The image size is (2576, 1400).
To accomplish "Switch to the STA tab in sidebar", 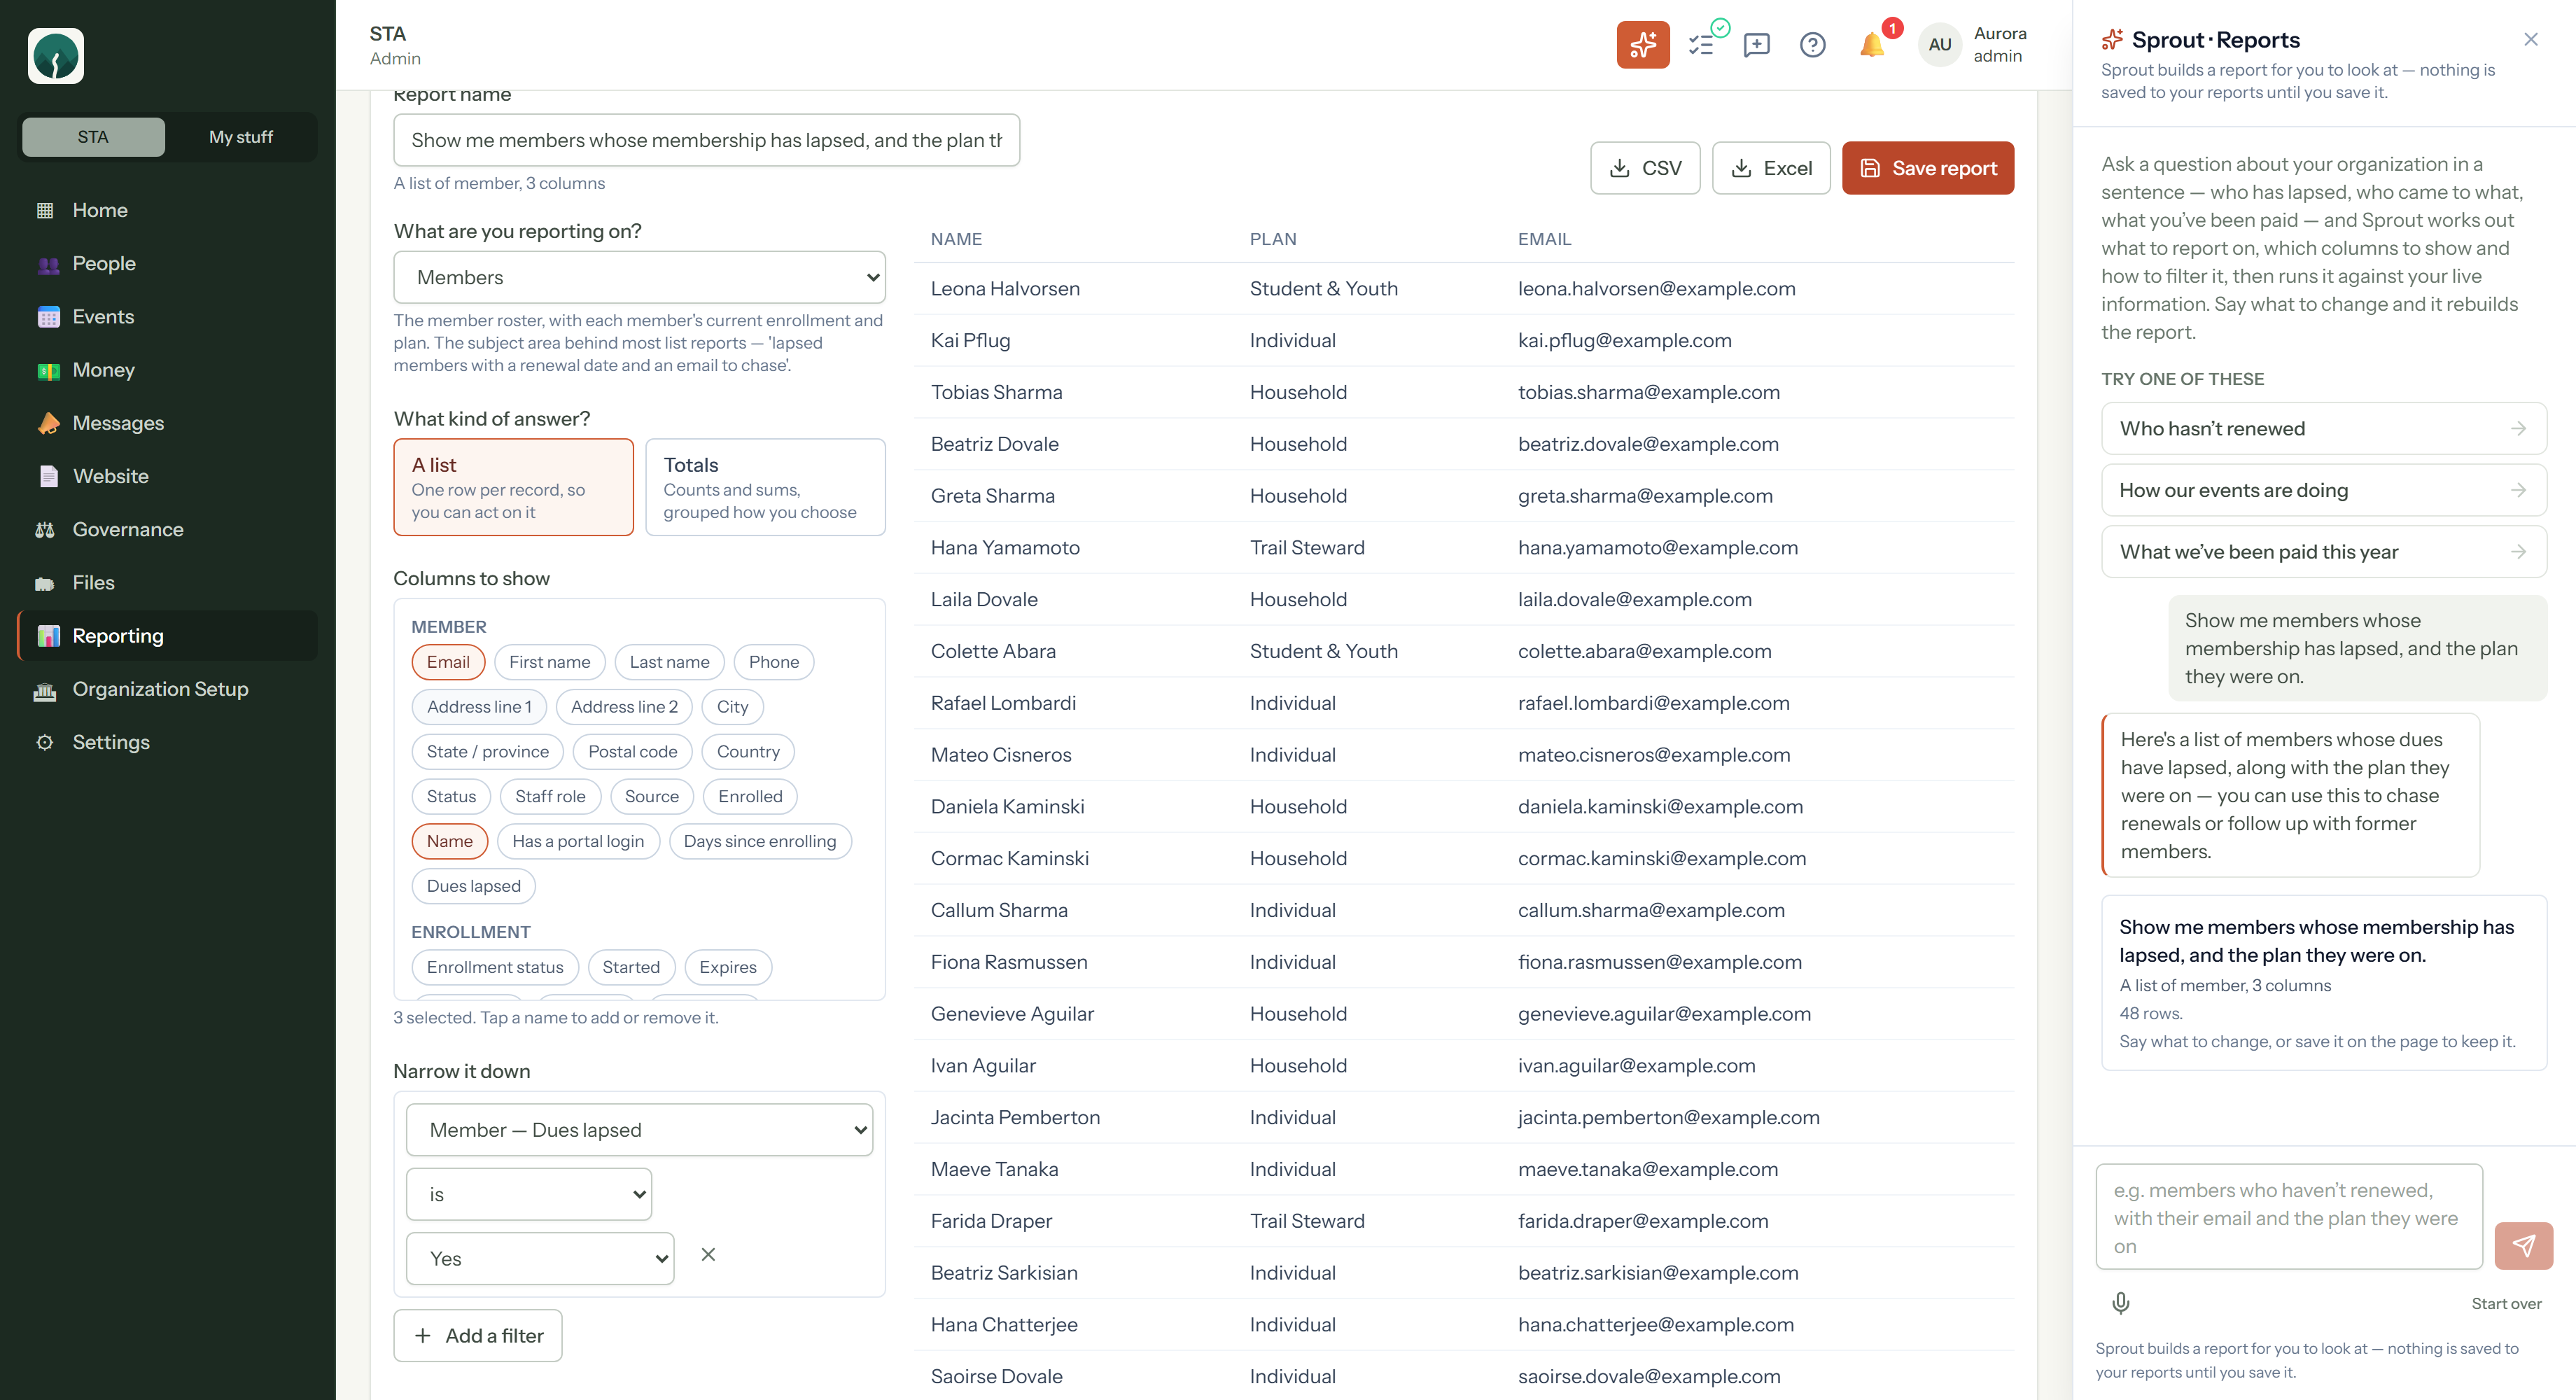I will (x=93, y=137).
